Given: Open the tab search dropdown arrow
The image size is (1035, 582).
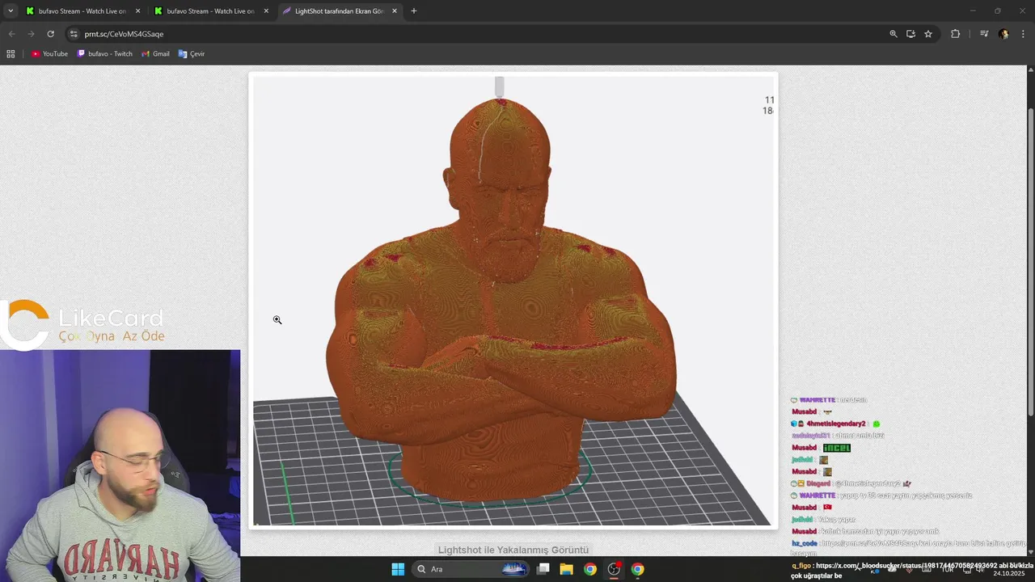Looking at the screenshot, I should (x=11, y=11).
